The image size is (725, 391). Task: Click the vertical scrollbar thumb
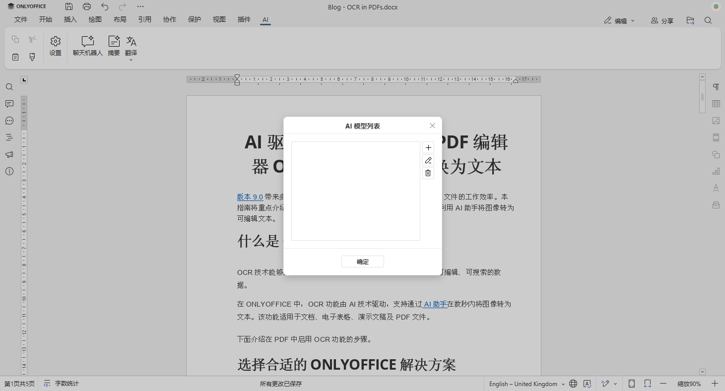coord(702,97)
